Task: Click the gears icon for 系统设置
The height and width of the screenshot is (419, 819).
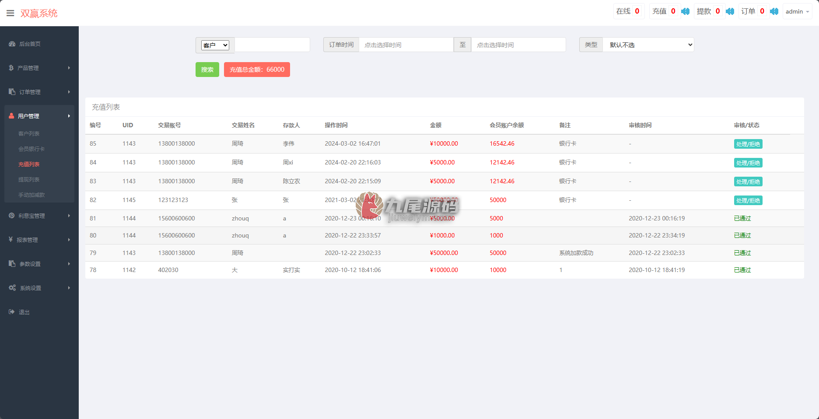Action: point(12,288)
